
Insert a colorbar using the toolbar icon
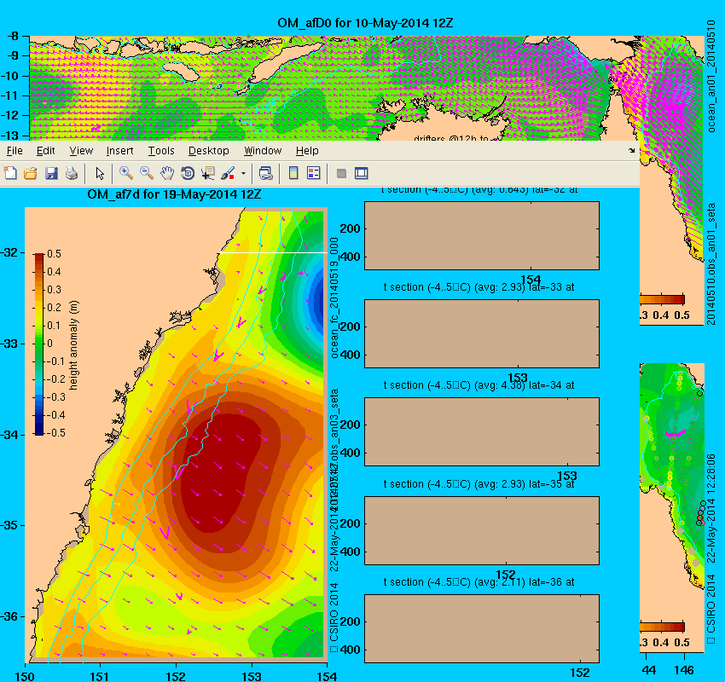293,173
